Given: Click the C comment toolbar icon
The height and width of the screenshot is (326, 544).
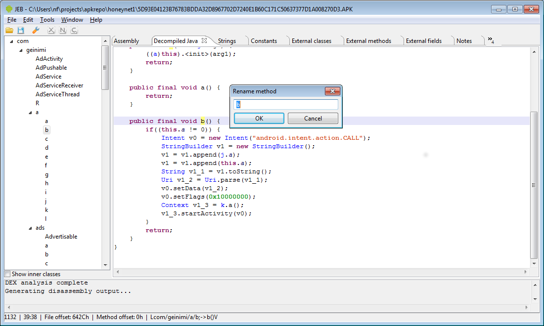Looking at the screenshot, I should (x=74, y=31).
